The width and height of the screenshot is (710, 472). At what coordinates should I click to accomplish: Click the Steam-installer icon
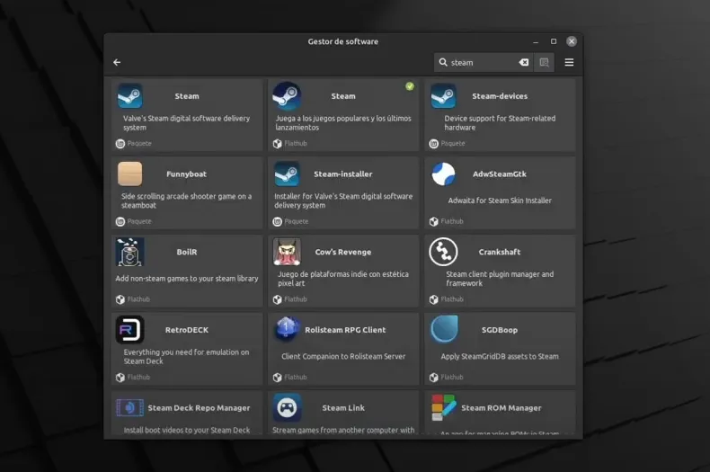coord(287,174)
